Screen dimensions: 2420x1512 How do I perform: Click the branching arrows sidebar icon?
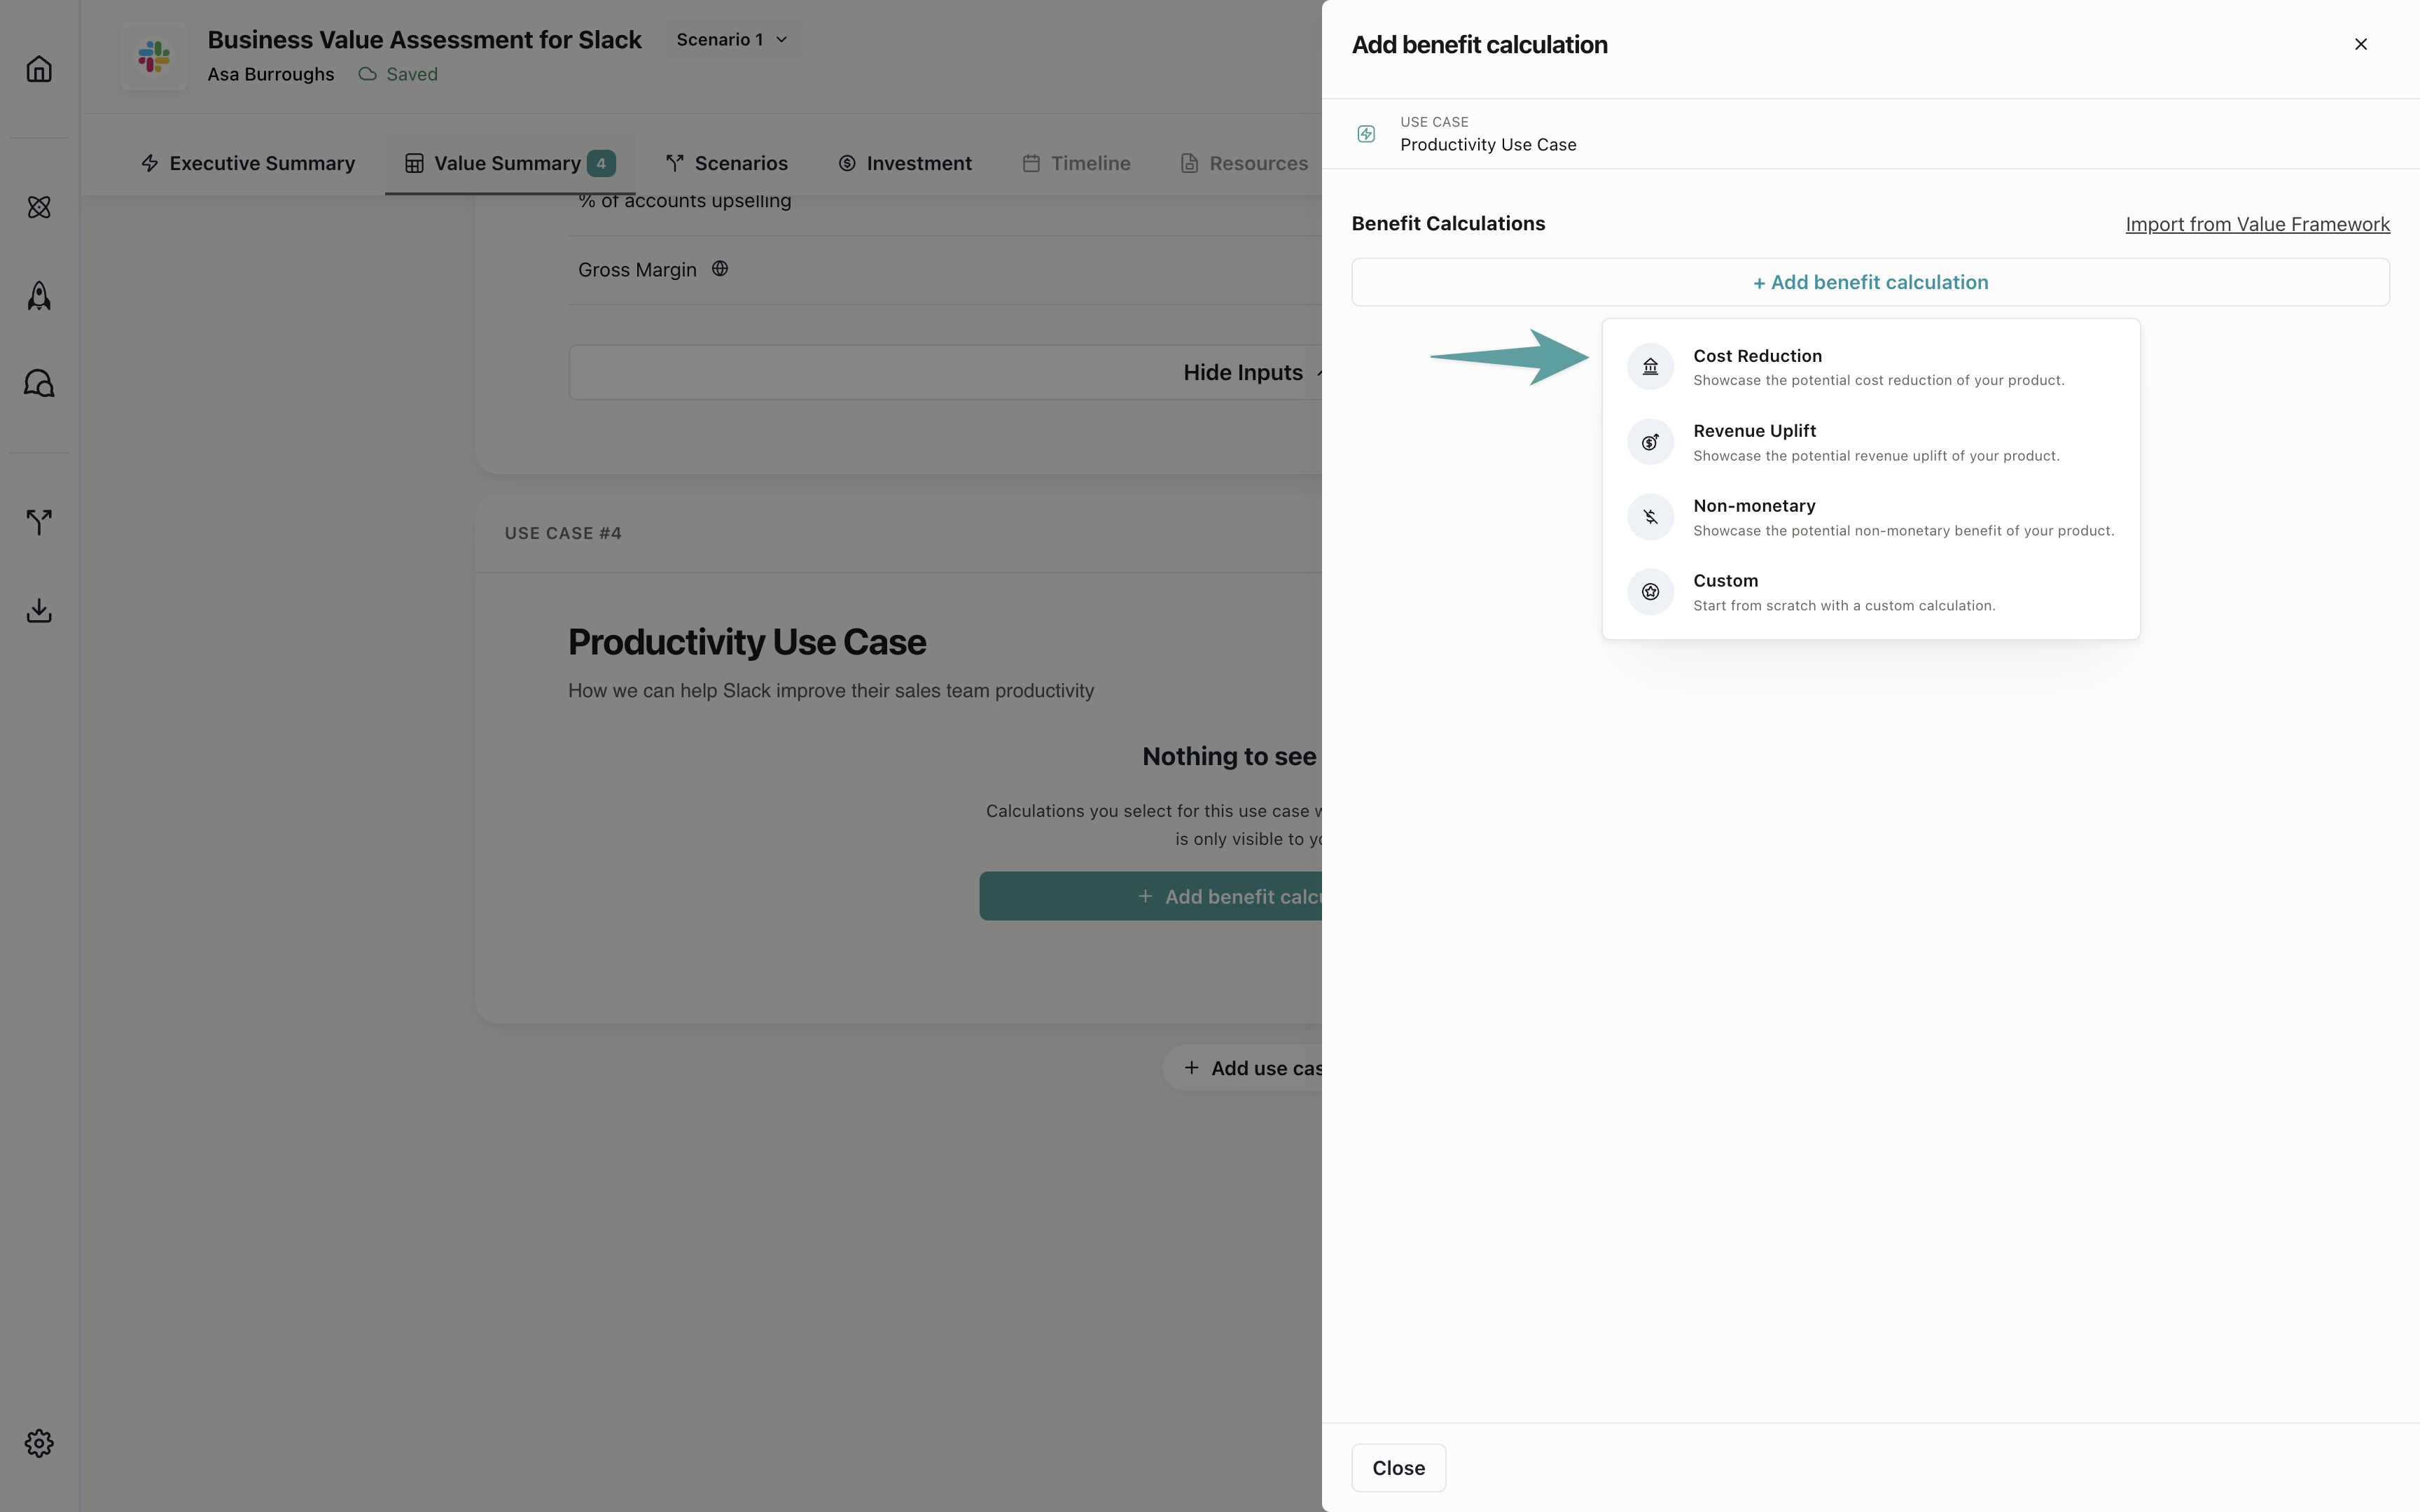(x=39, y=521)
